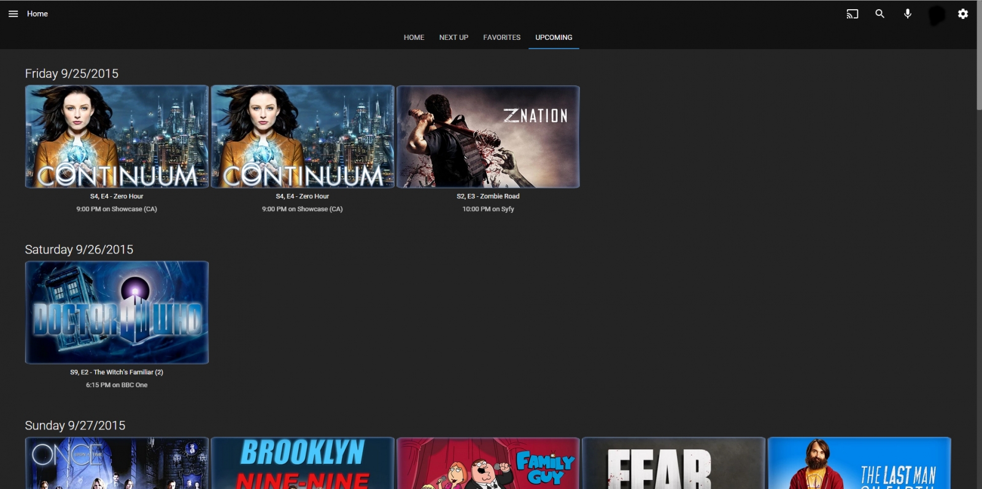Click 'S2, E3 - Zombie Road' episode title

click(488, 196)
